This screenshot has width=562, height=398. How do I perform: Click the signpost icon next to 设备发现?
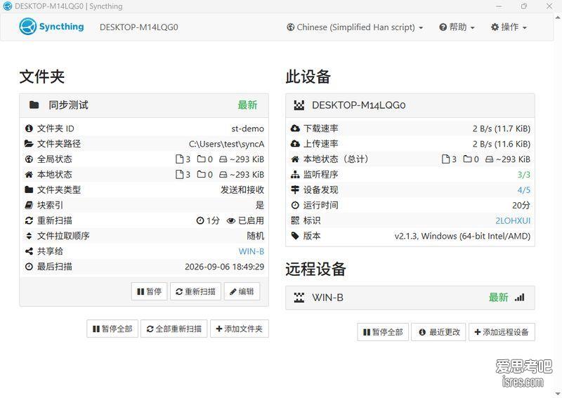[x=295, y=190]
